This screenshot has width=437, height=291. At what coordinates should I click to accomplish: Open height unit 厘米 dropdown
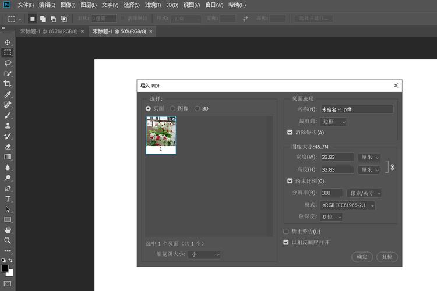pos(369,169)
